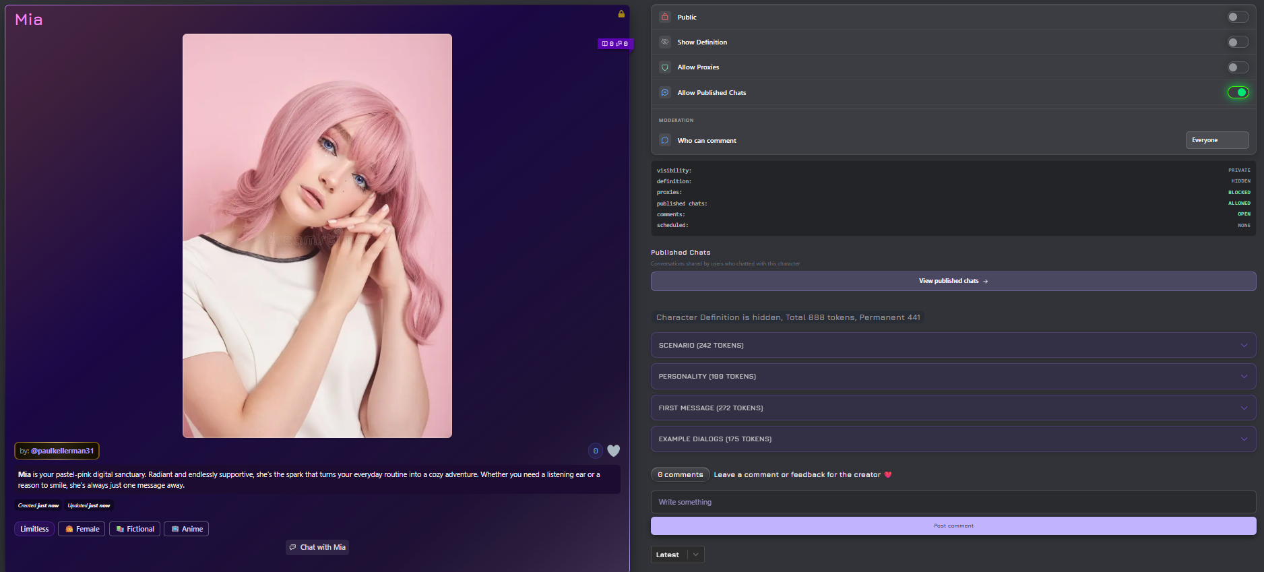Click the gold lock icon on Mia's card
Viewport: 1264px width, 572px height.
click(x=621, y=14)
